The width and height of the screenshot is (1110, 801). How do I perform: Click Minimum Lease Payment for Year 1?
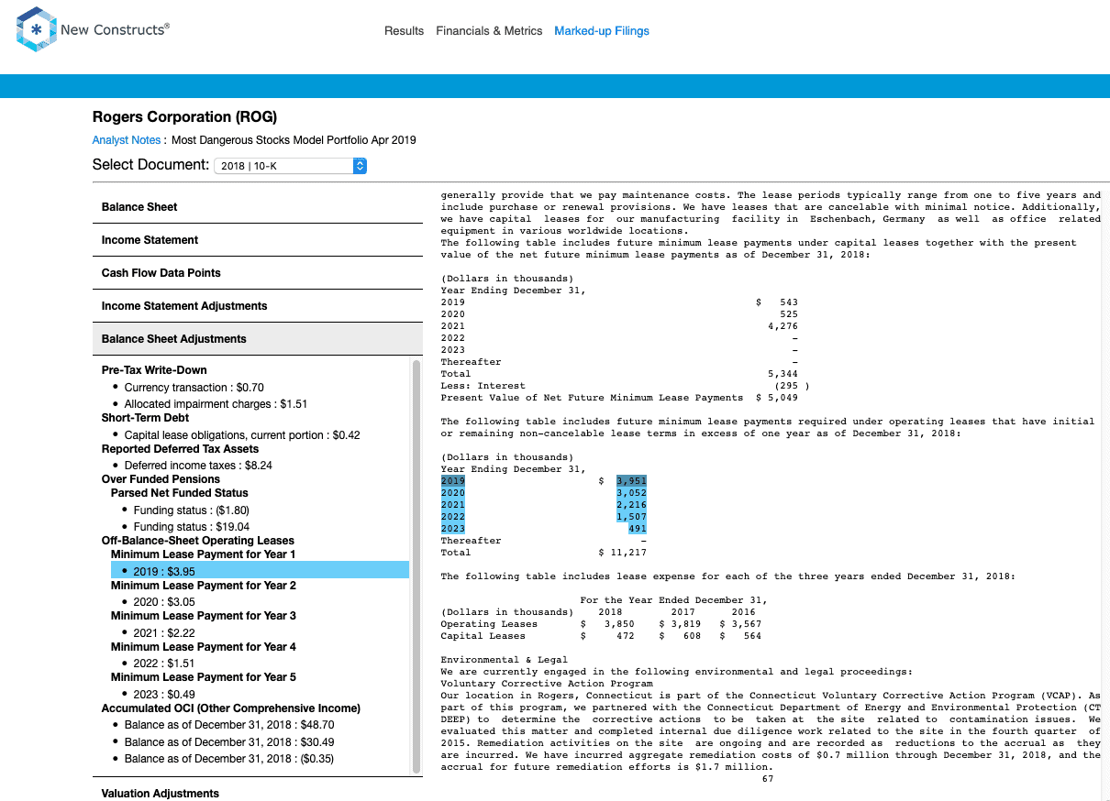pyautogui.click(x=204, y=554)
